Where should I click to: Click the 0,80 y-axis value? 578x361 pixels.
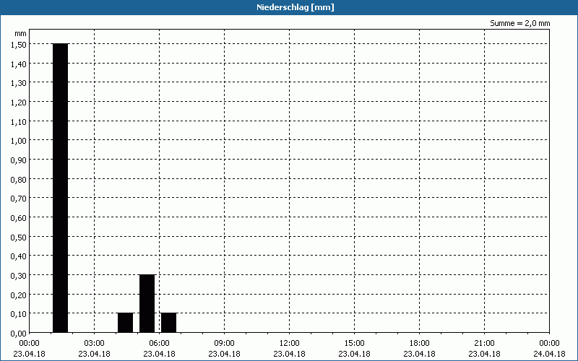tap(19, 179)
